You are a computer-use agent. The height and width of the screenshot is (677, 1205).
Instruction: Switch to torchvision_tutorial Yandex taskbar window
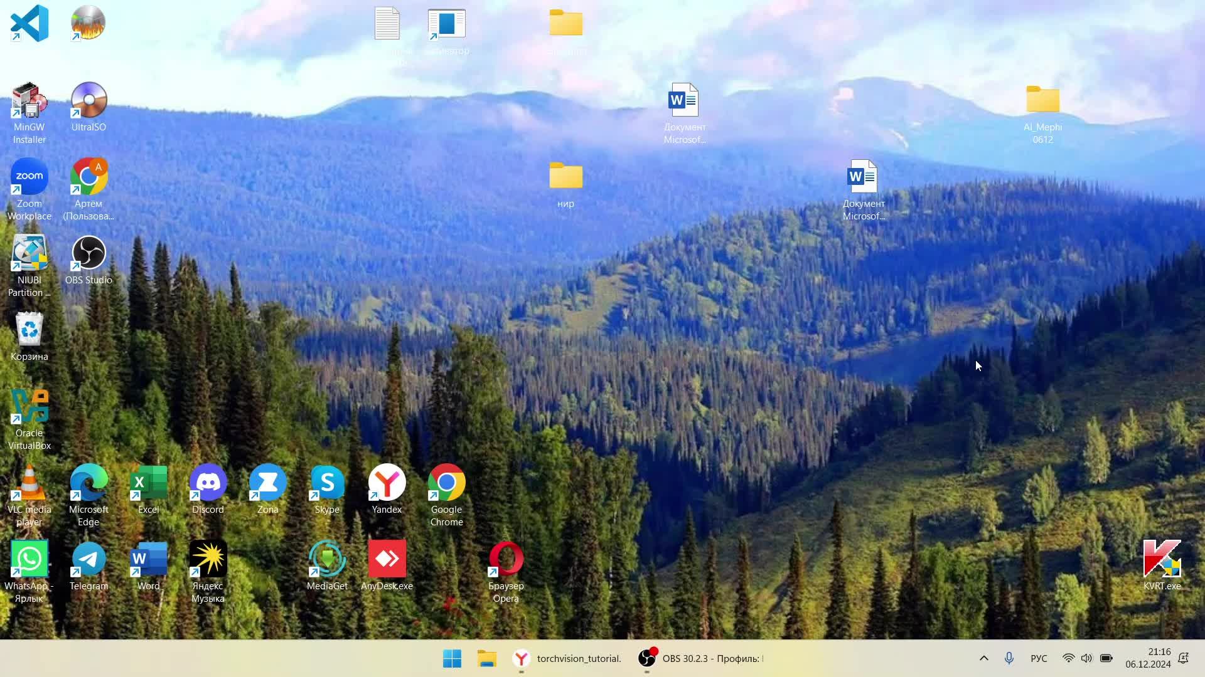tap(566, 658)
